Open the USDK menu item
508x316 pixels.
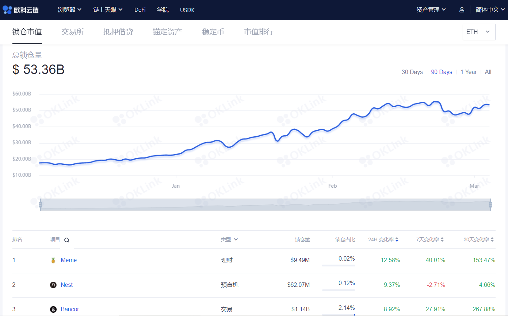(187, 10)
